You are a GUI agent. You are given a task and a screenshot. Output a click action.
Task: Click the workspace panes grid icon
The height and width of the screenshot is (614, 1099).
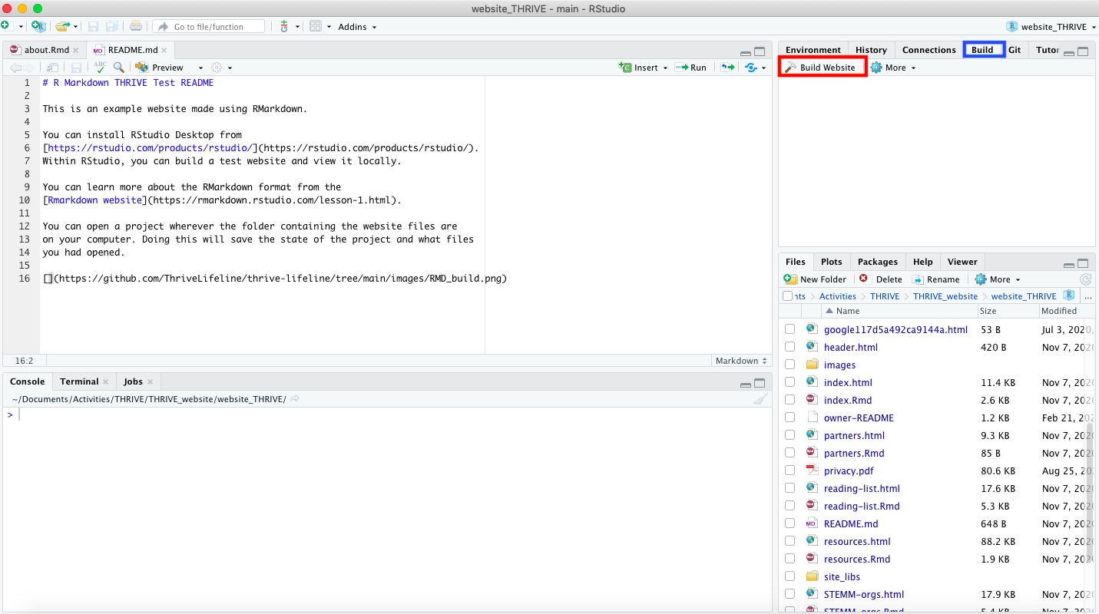tap(316, 26)
